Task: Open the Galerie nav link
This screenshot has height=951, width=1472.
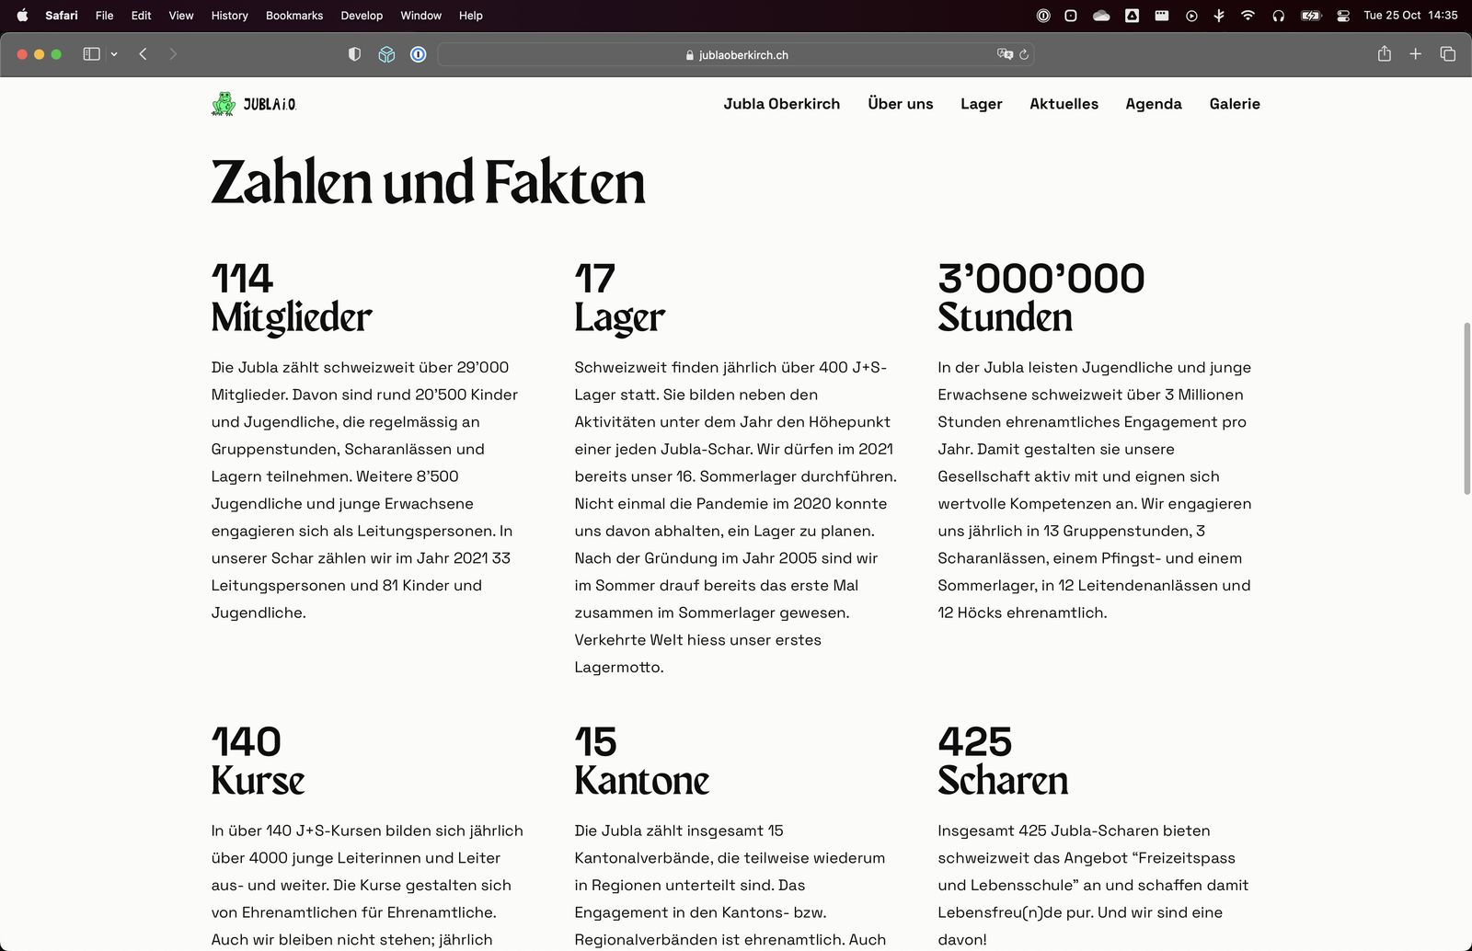Action: click(1235, 104)
